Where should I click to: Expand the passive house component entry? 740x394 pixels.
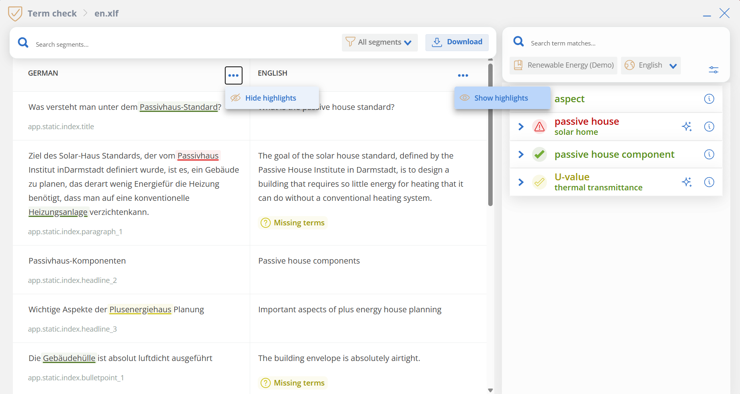click(x=521, y=154)
